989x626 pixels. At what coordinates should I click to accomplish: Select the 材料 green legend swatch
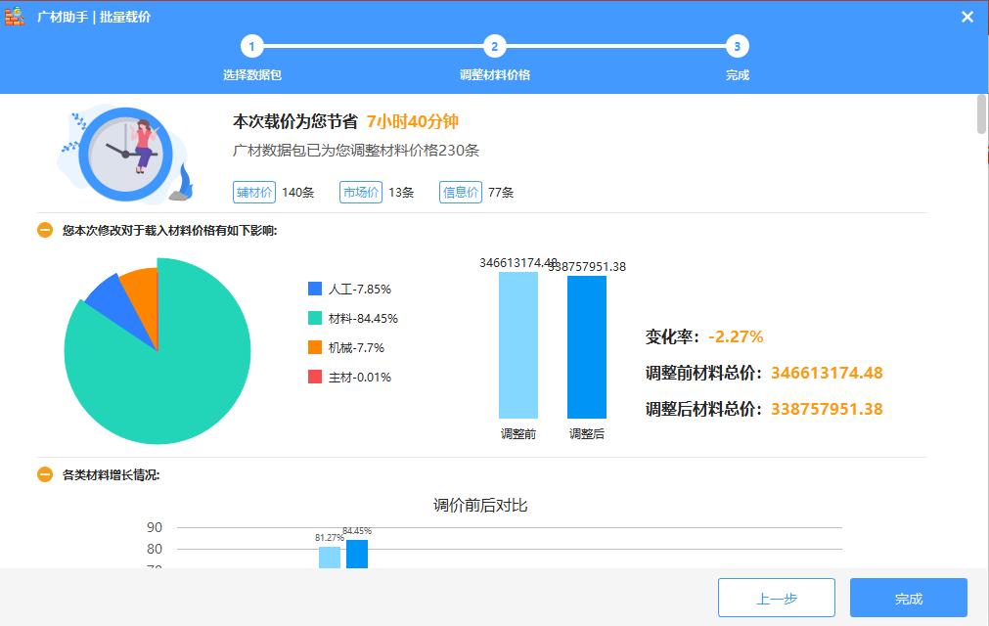click(313, 318)
